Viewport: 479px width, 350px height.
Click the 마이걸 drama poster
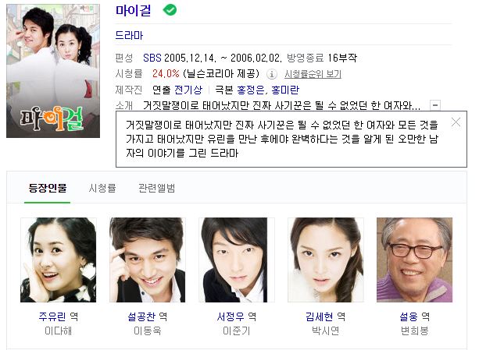pos(53,71)
